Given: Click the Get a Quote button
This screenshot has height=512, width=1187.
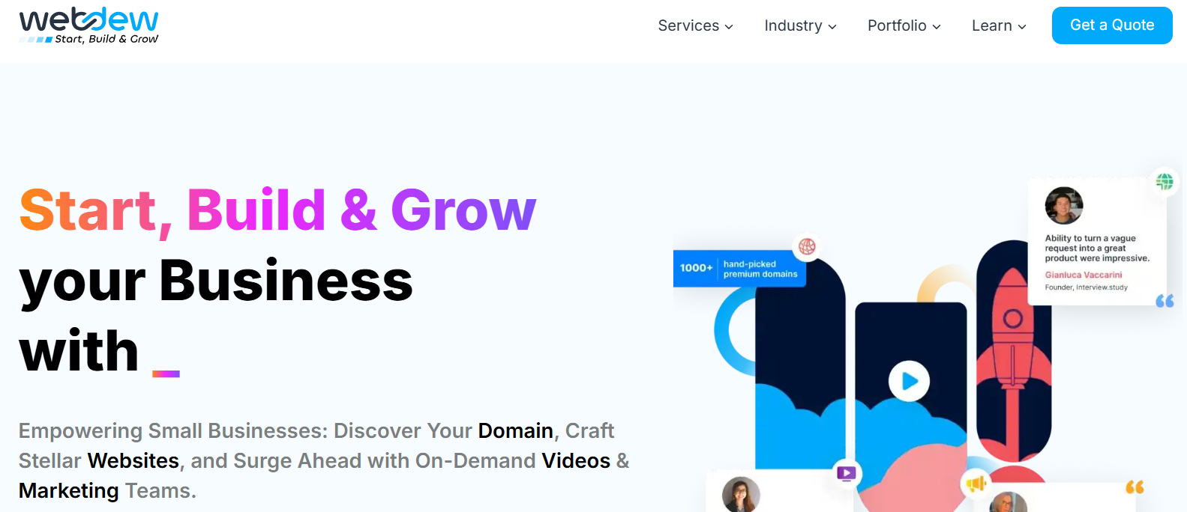Looking at the screenshot, I should pos(1112,25).
